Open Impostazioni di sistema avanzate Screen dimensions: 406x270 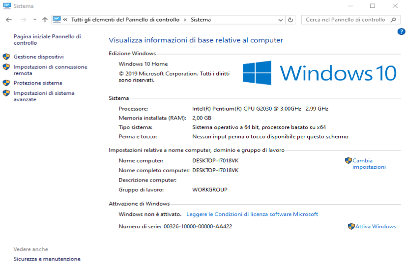pos(44,96)
